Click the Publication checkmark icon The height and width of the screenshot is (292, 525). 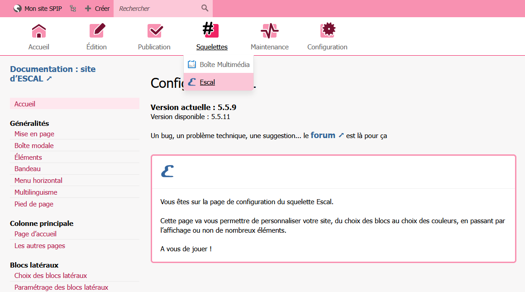154,31
